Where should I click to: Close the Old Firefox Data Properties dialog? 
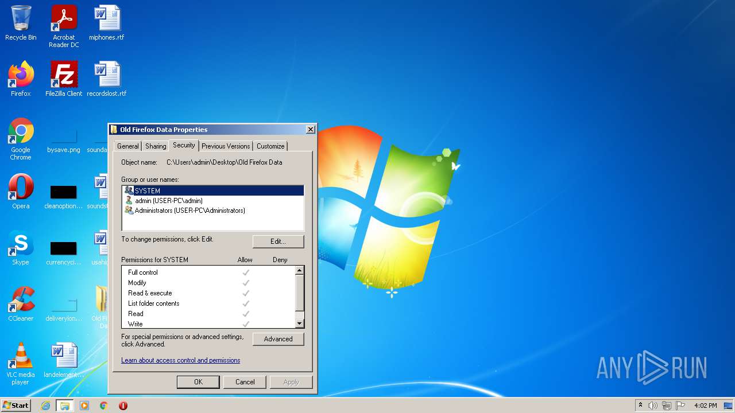[x=311, y=130]
